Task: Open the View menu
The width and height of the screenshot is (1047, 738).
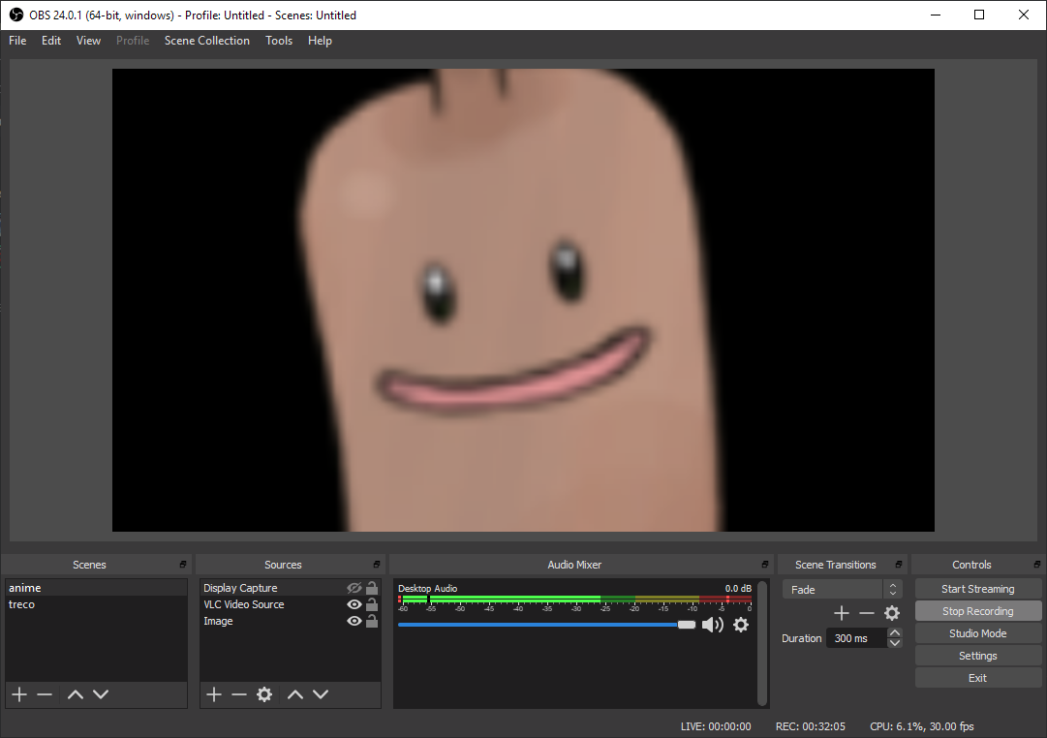Action: 88,41
